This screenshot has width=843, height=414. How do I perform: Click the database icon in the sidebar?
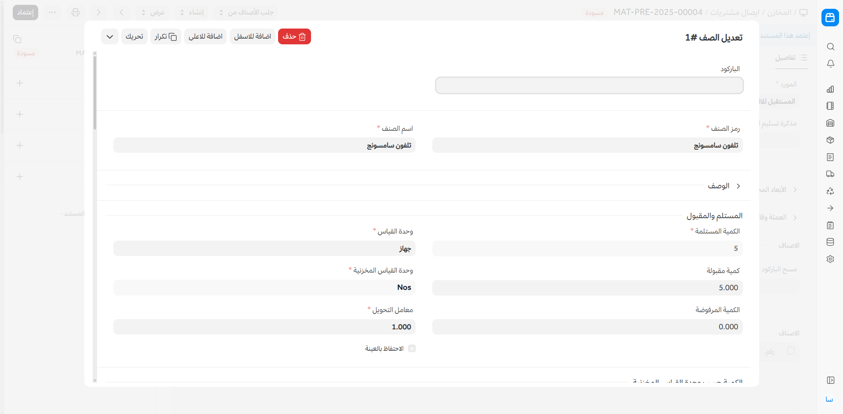click(x=830, y=242)
